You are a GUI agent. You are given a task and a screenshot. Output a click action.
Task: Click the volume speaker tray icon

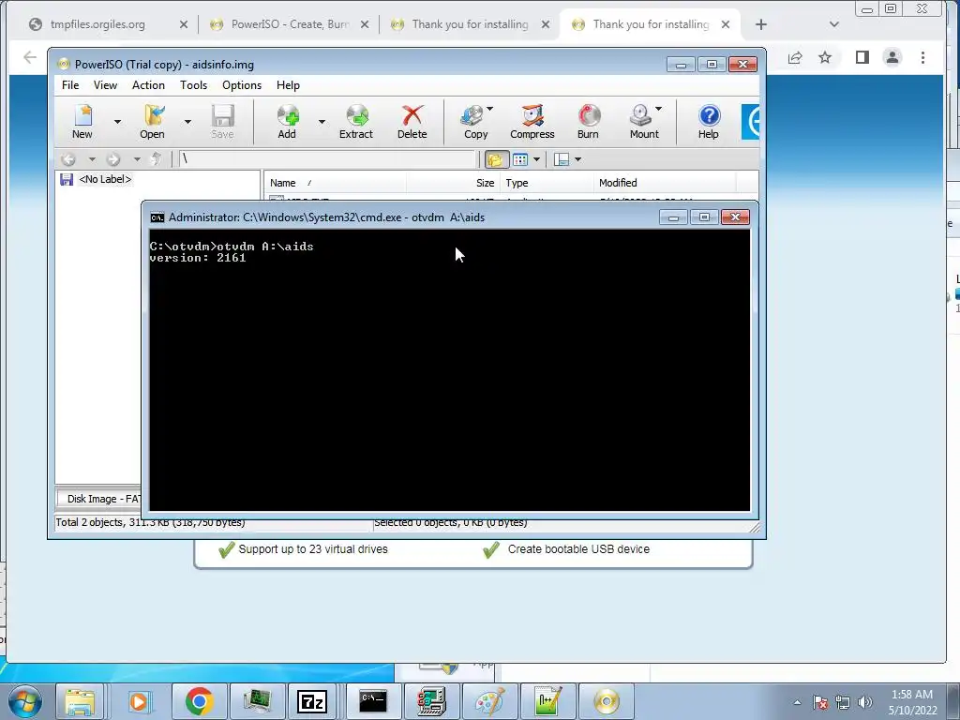(x=865, y=702)
